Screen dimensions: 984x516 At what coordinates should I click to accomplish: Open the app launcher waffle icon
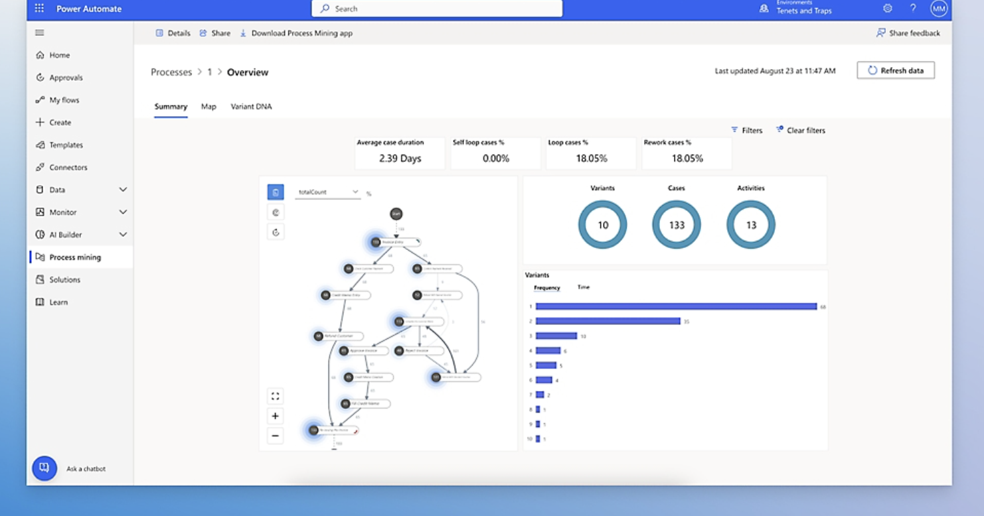pos(39,9)
